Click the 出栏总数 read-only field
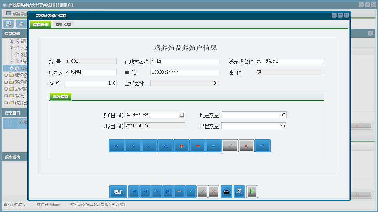Viewport: 378px width, 212px height. [x=185, y=83]
